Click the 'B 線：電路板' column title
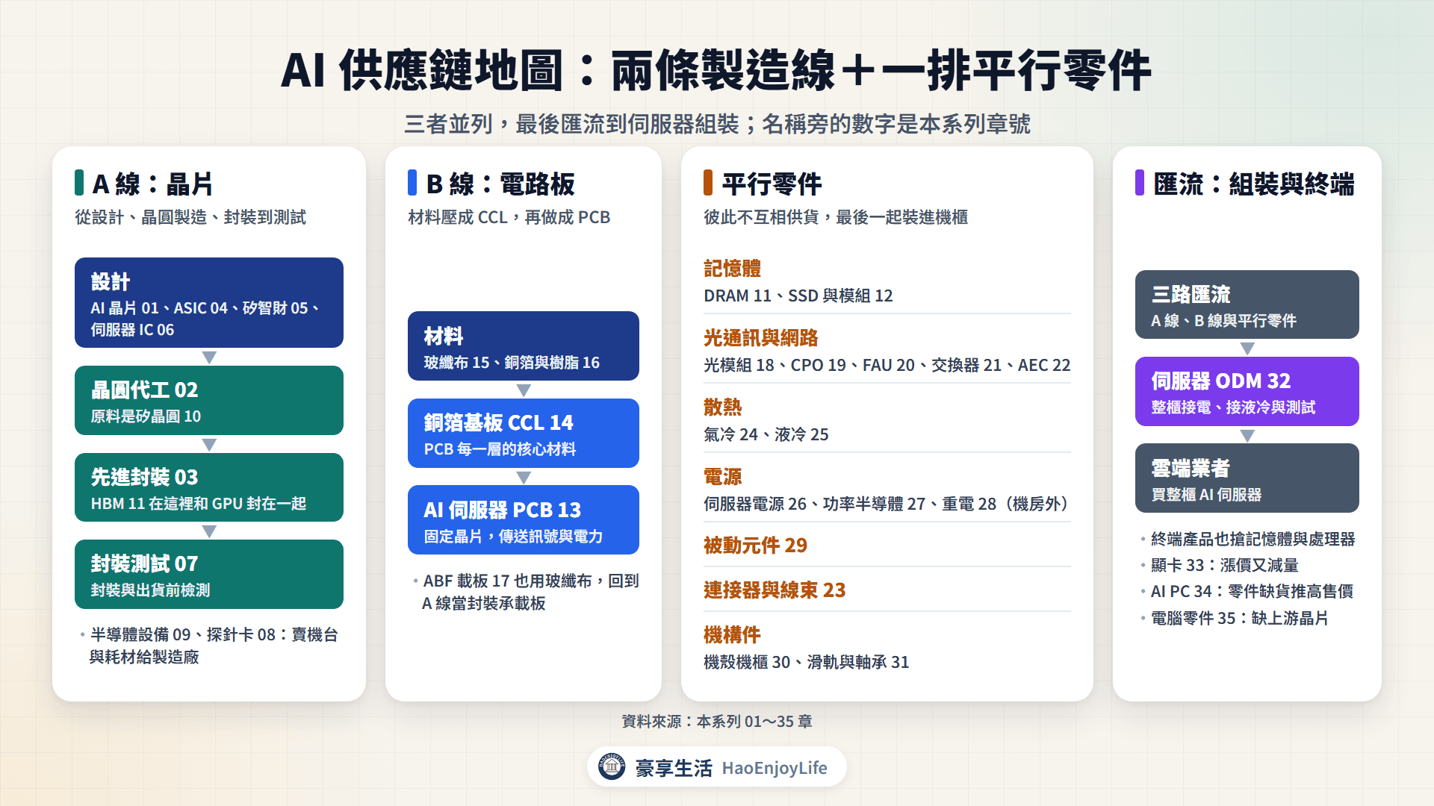The image size is (1434, 806). click(x=500, y=184)
